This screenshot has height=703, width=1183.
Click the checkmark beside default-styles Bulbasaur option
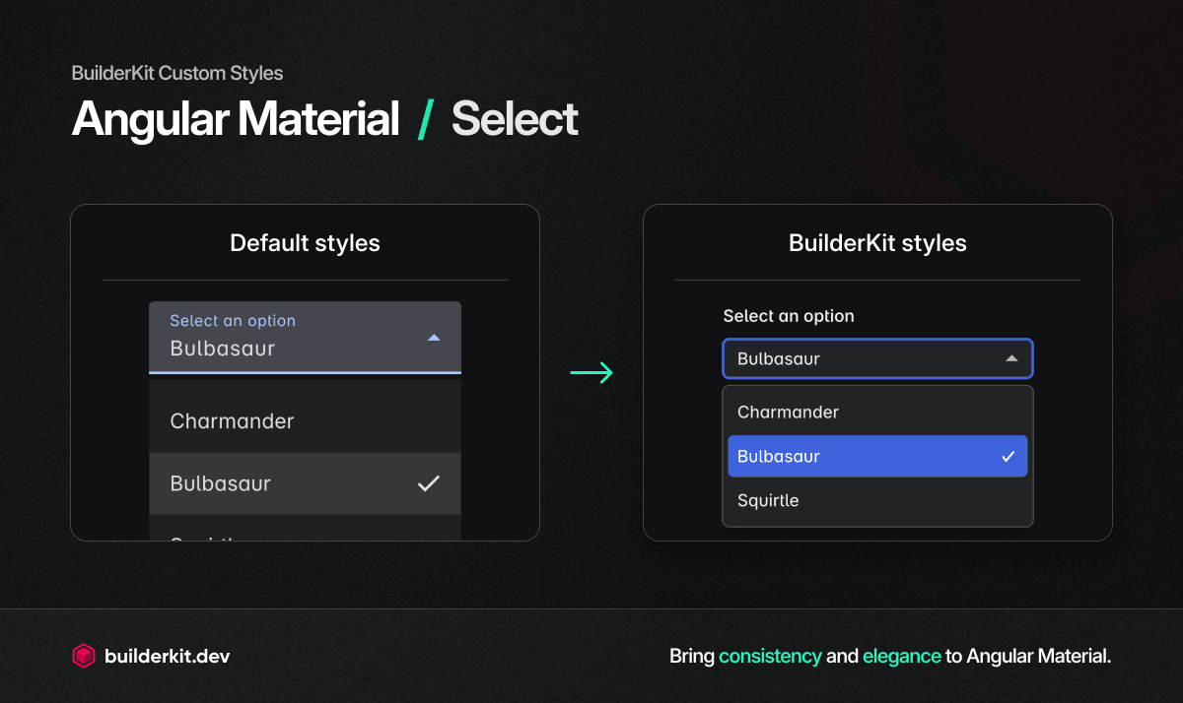point(428,483)
